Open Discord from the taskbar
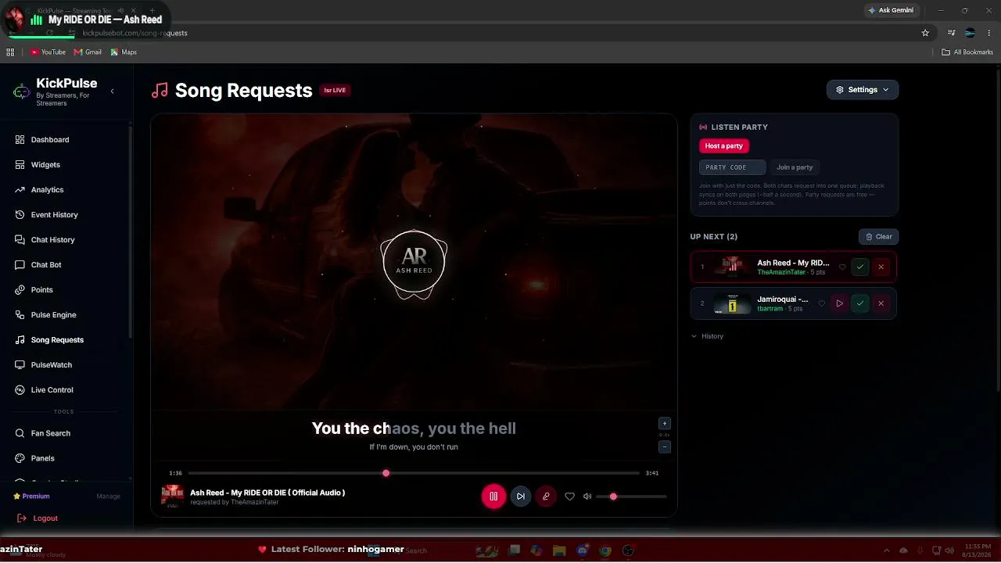Screen dimensions: 1001x563 582,550
